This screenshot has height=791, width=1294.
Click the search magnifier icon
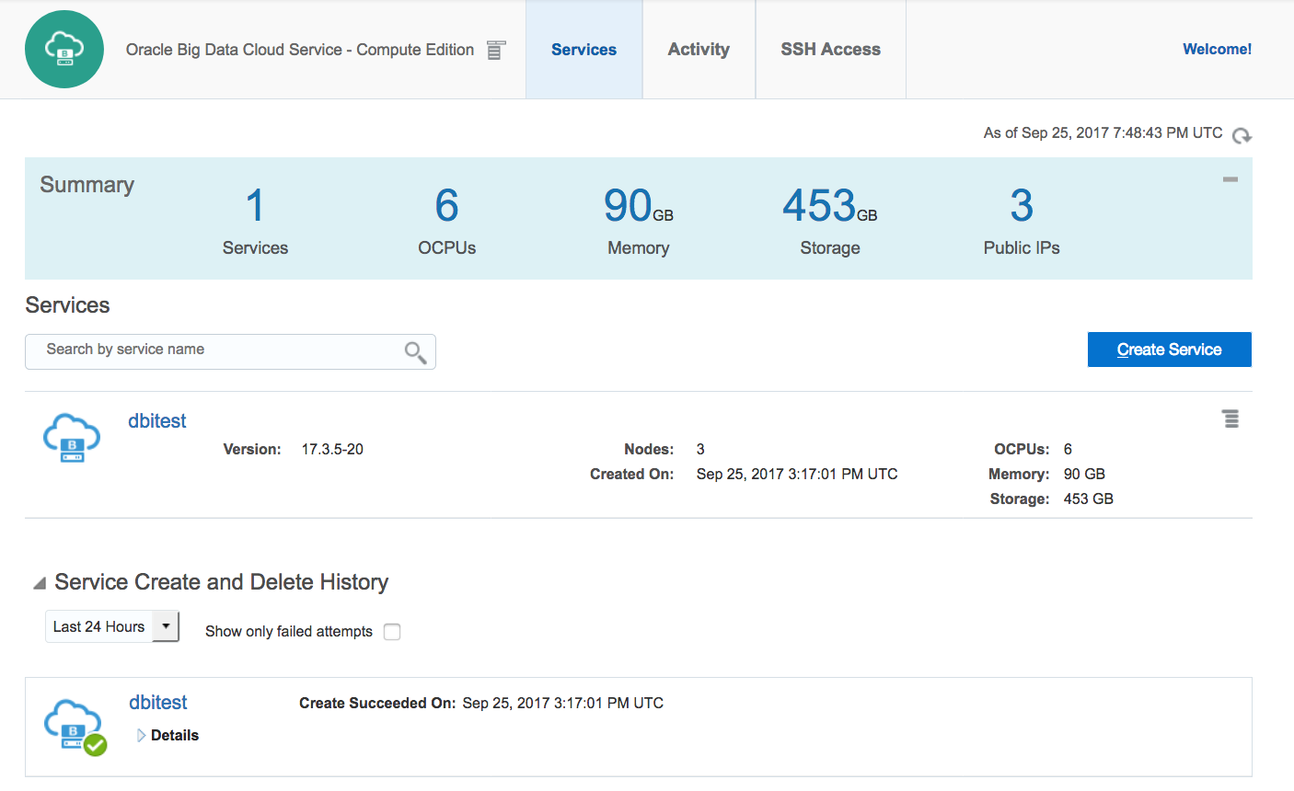coord(415,352)
